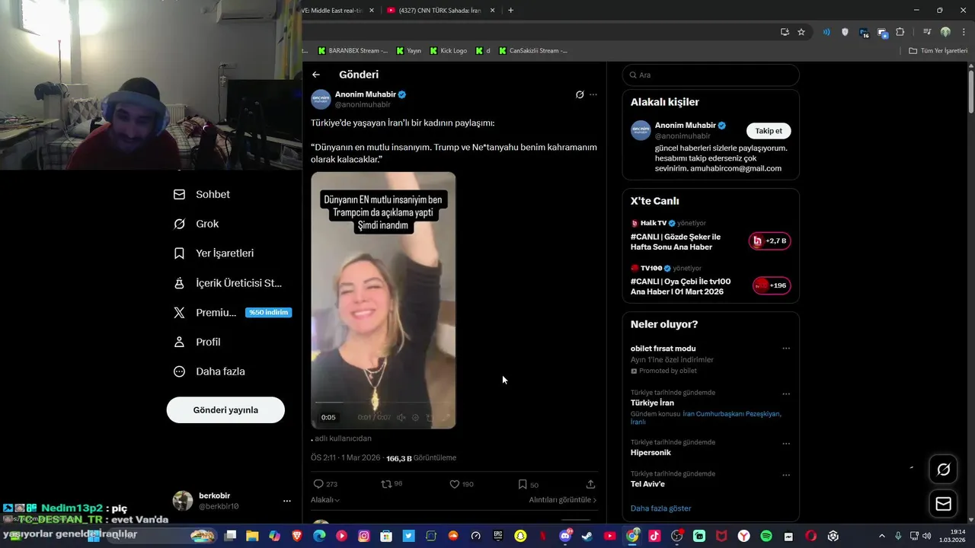
Task: Click the share icon on the post
Action: pos(590,484)
